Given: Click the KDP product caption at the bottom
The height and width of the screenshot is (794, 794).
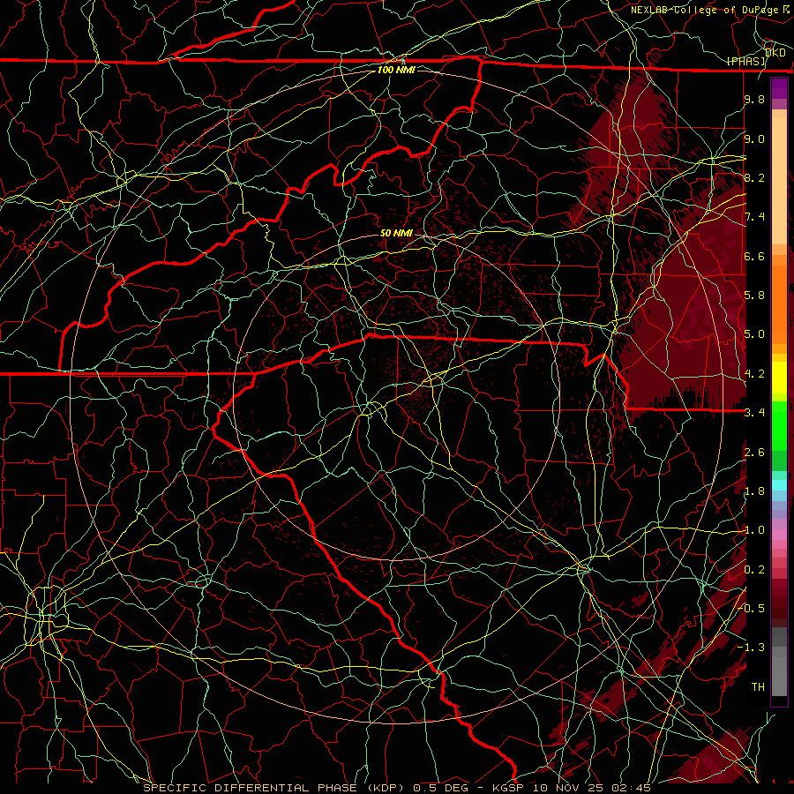Looking at the screenshot, I should coord(397,788).
